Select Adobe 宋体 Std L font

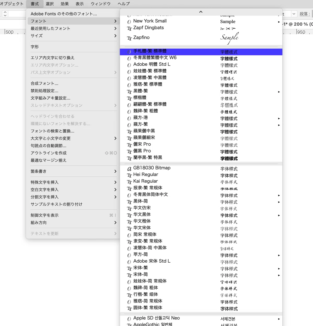pyautogui.click(x=201, y=261)
